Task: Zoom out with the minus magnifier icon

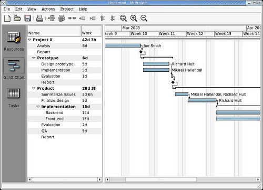Action: [x=144, y=18]
